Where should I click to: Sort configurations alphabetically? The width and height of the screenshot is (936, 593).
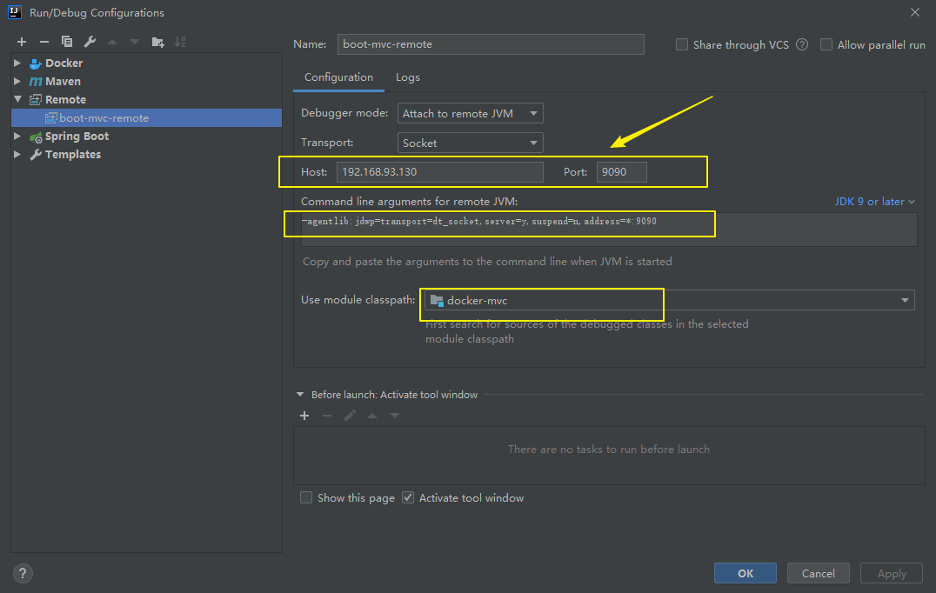(x=180, y=42)
